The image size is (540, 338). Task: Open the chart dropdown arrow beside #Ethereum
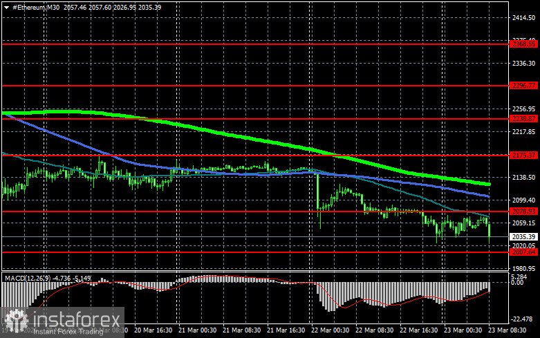(6, 8)
